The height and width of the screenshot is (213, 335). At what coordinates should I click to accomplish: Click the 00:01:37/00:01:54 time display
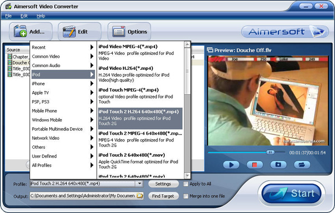click(308, 153)
